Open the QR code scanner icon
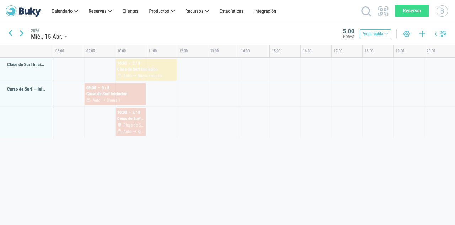This screenshot has height=225, width=455. click(383, 11)
